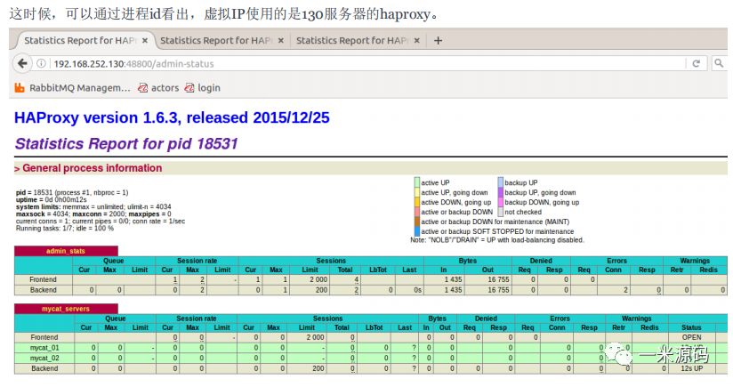This screenshot has width=733, height=387.
Task: Click admin_stats Frontend bytes out 16 755
Action: pyautogui.click(x=498, y=279)
